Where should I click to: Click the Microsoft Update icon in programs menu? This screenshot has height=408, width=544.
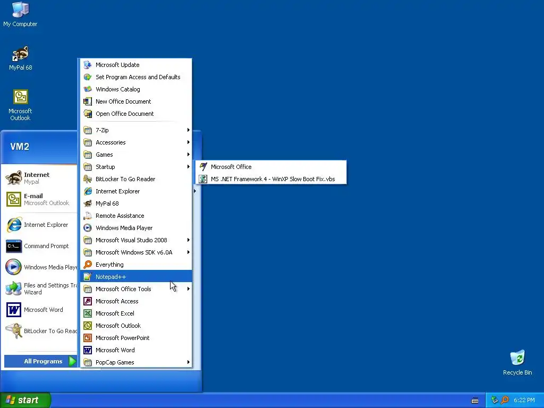[x=88, y=65]
